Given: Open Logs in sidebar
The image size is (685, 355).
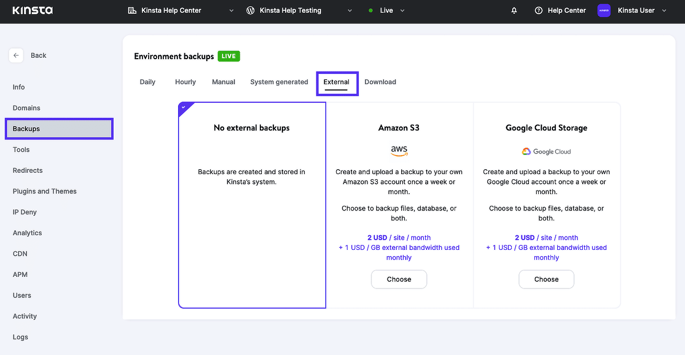Looking at the screenshot, I should pyautogui.click(x=21, y=337).
